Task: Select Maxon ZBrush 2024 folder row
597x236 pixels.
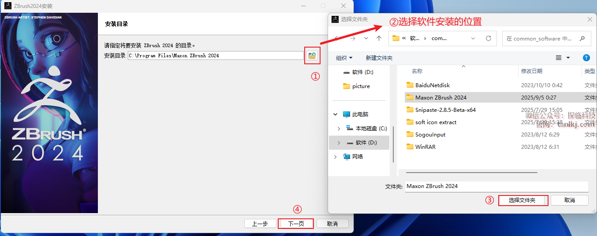Action: tap(500, 97)
